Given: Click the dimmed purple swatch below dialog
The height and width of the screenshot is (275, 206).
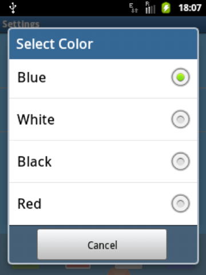Looking at the screenshot, I should pyautogui.click(x=180, y=266).
